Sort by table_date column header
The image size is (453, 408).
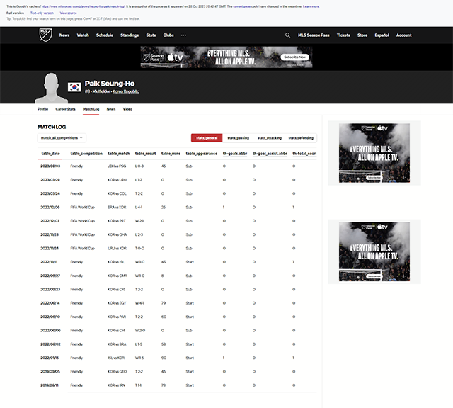(x=50, y=153)
